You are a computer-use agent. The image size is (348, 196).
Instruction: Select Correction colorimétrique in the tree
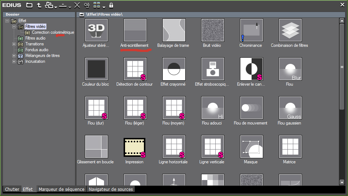[53, 33]
